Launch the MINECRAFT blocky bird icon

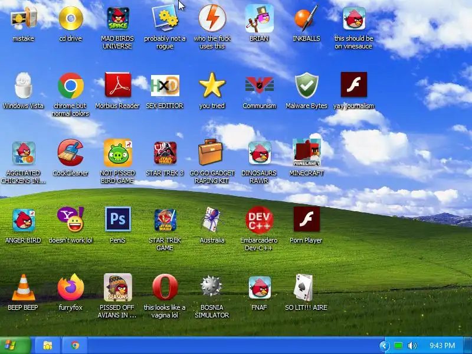click(x=306, y=153)
